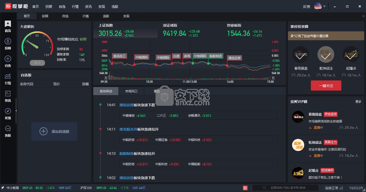Click 中国船舶 +8.15% stock

click(200, 164)
